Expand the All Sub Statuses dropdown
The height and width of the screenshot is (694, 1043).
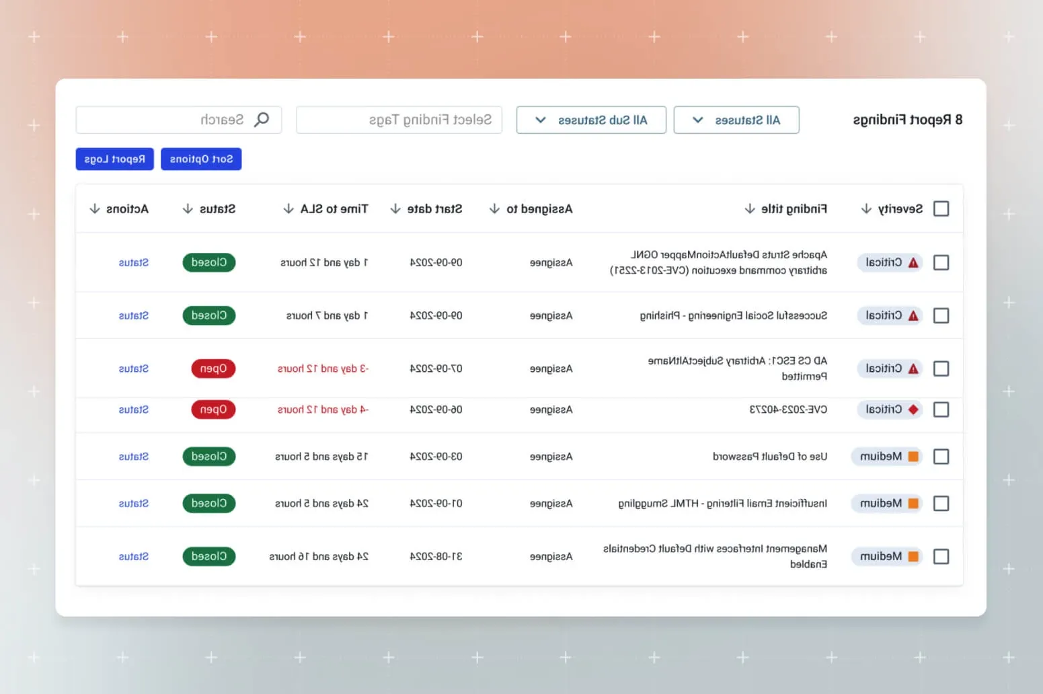[x=591, y=120]
